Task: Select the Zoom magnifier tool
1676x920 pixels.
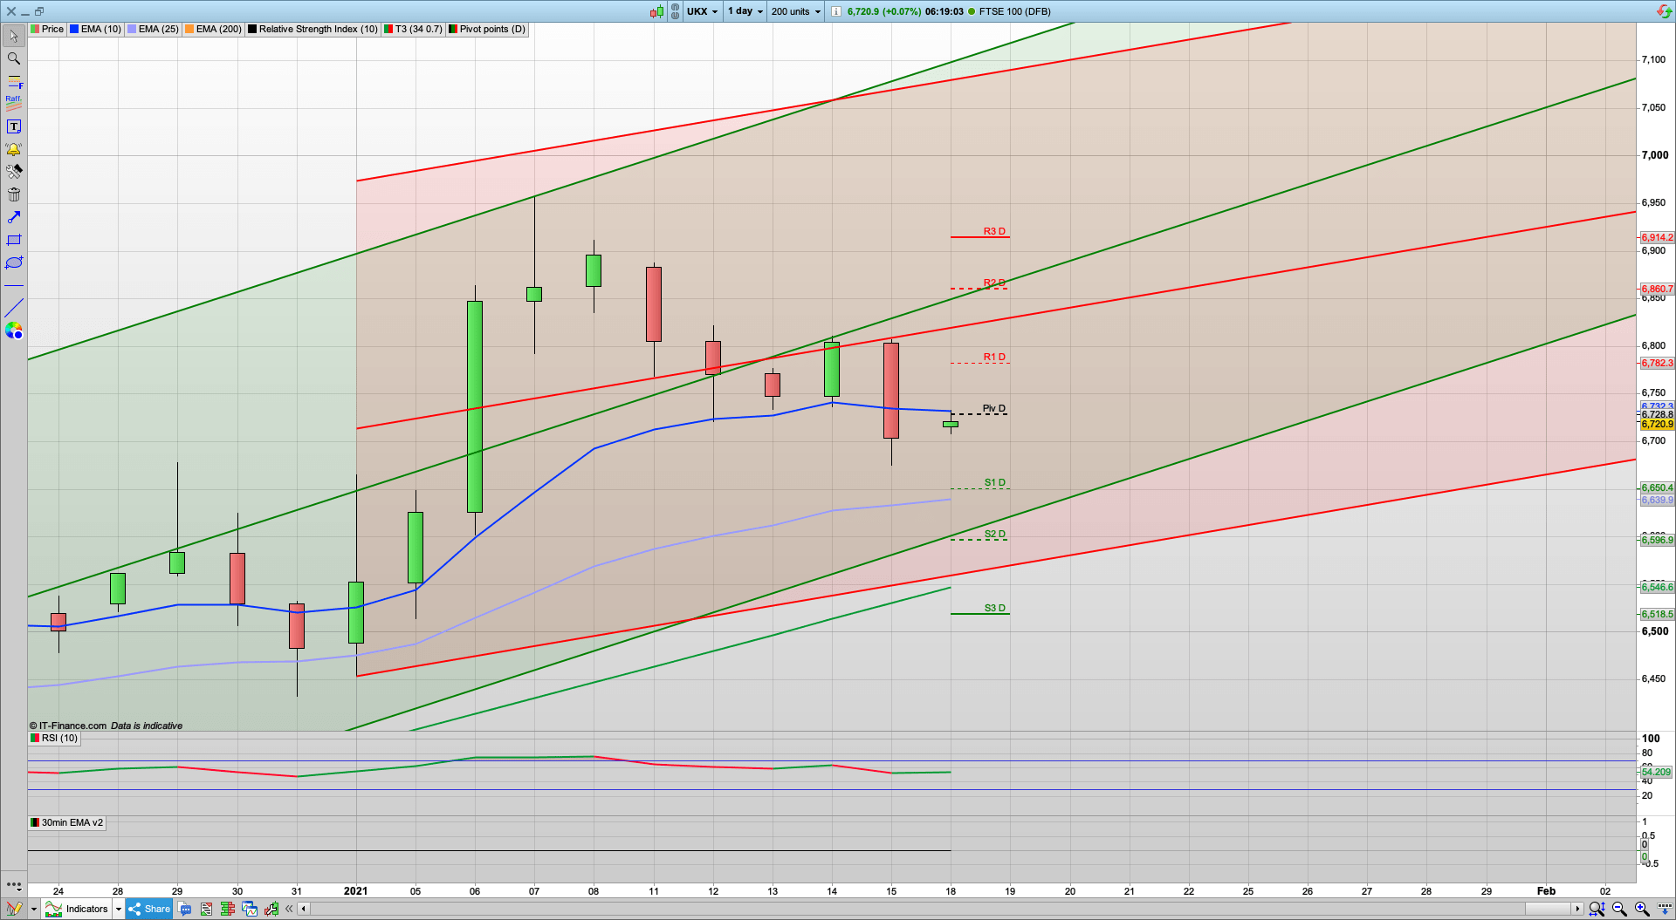Action: (13, 58)
